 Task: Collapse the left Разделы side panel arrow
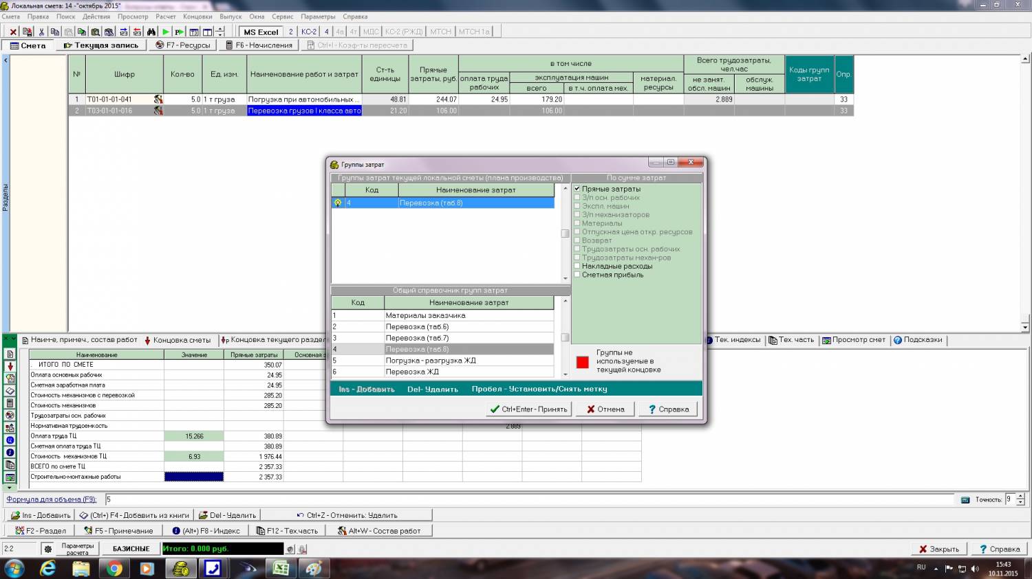coord(6,60)
